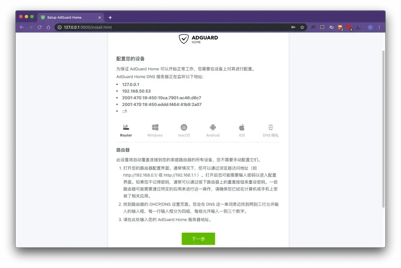This screenshot has width=401, height=268.
Task: Select the Router tab icon
Action: click(126, 128)
